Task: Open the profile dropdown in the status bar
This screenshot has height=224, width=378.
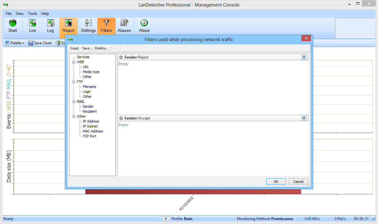Action: coord(166,219)
